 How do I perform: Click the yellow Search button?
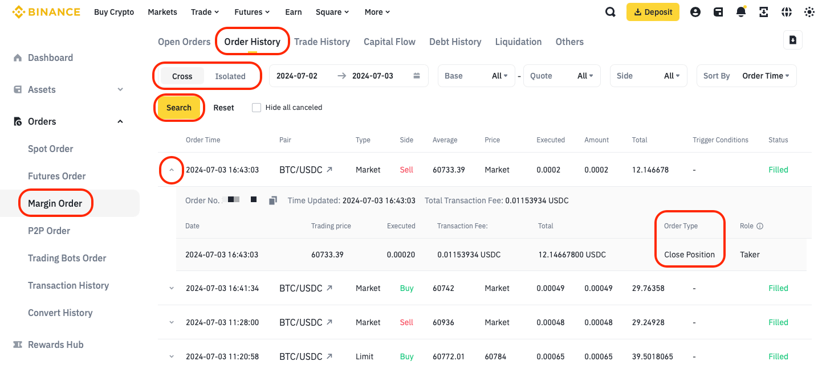[179, 108]
